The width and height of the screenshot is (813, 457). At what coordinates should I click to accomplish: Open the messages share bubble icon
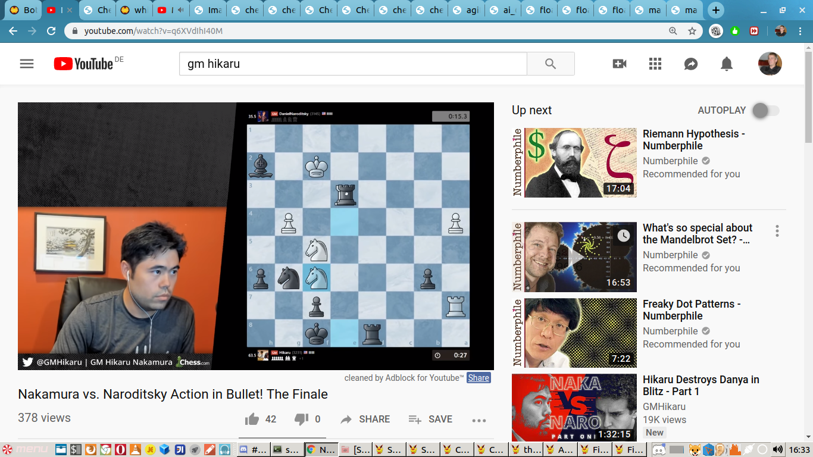[691, 64]
